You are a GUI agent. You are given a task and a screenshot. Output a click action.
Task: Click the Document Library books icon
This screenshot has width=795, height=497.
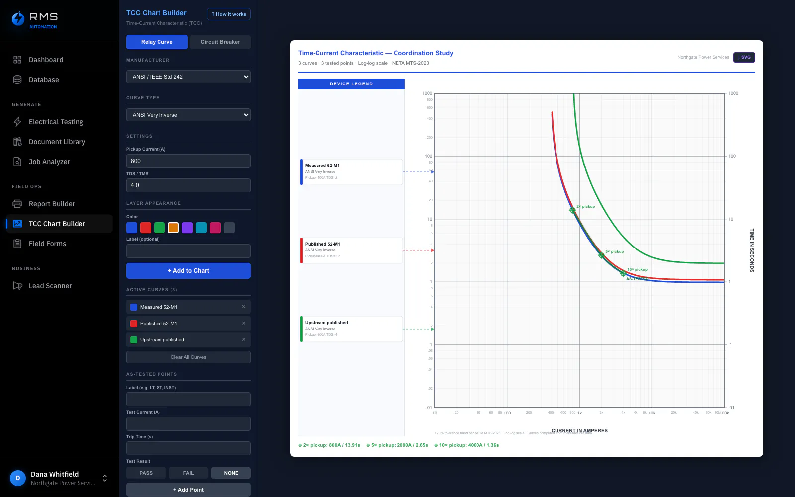[x=17, y=142]
